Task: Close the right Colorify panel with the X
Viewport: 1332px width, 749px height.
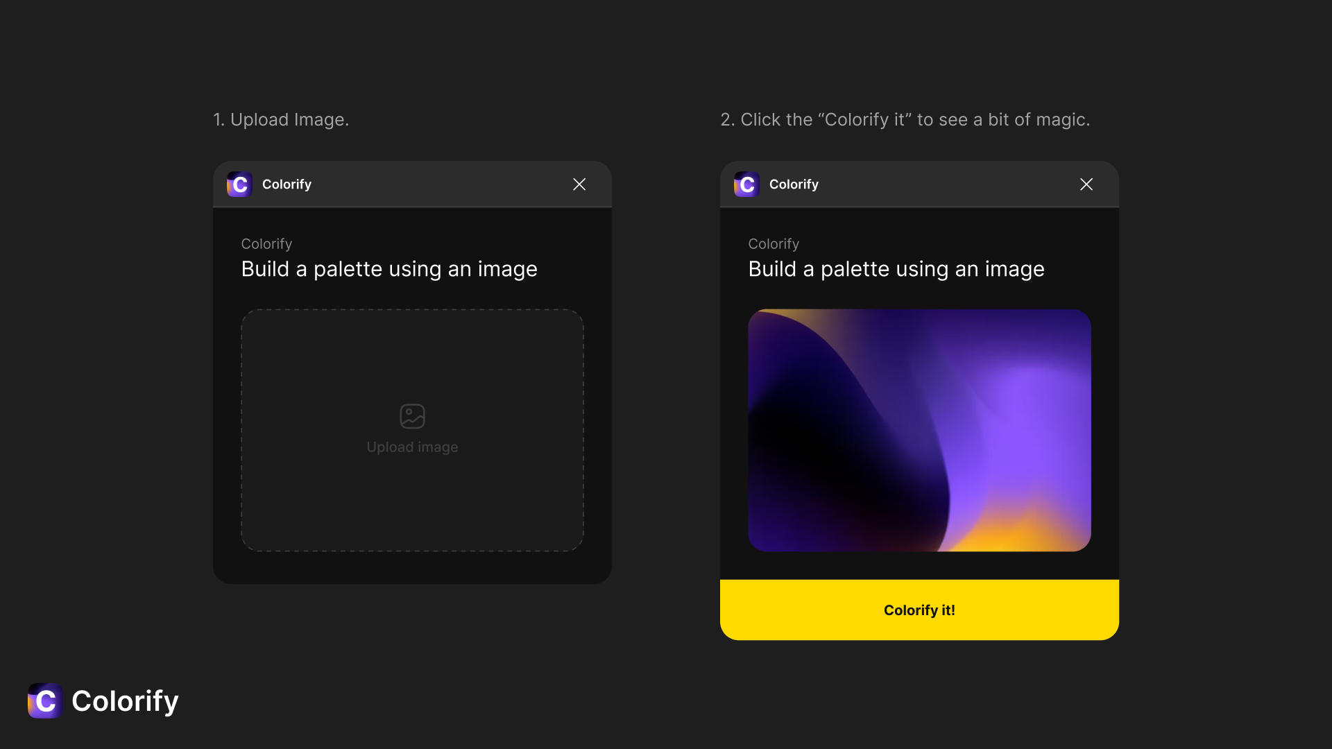Action: pyautogui.click(x=1086, y=184)
